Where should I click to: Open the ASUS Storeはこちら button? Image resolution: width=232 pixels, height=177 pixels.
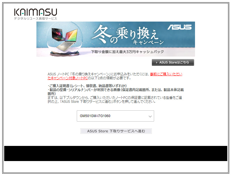tap(173, 62)
